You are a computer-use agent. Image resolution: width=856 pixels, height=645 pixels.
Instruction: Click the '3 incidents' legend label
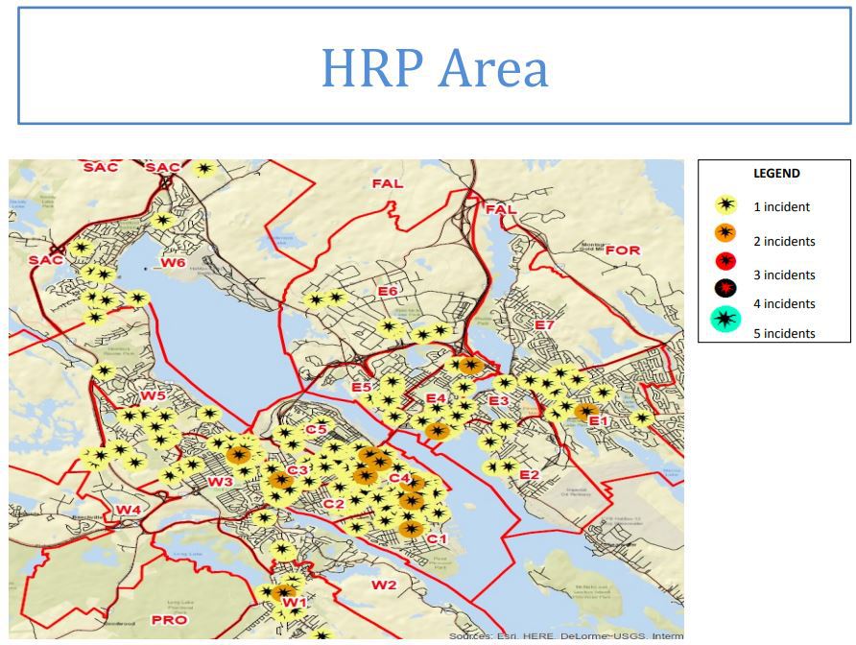(784, 275)
